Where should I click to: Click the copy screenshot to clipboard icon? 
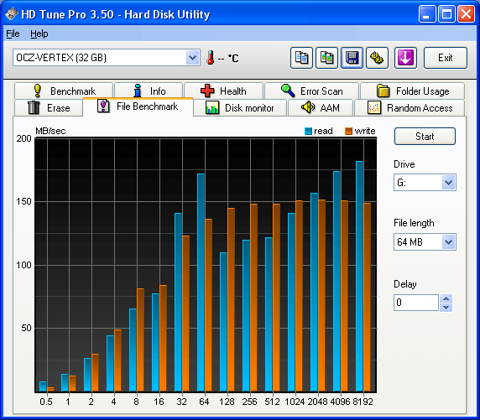[326, 58]
